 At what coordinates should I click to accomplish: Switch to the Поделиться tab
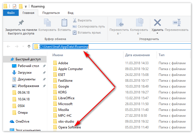tap(51, 13)
